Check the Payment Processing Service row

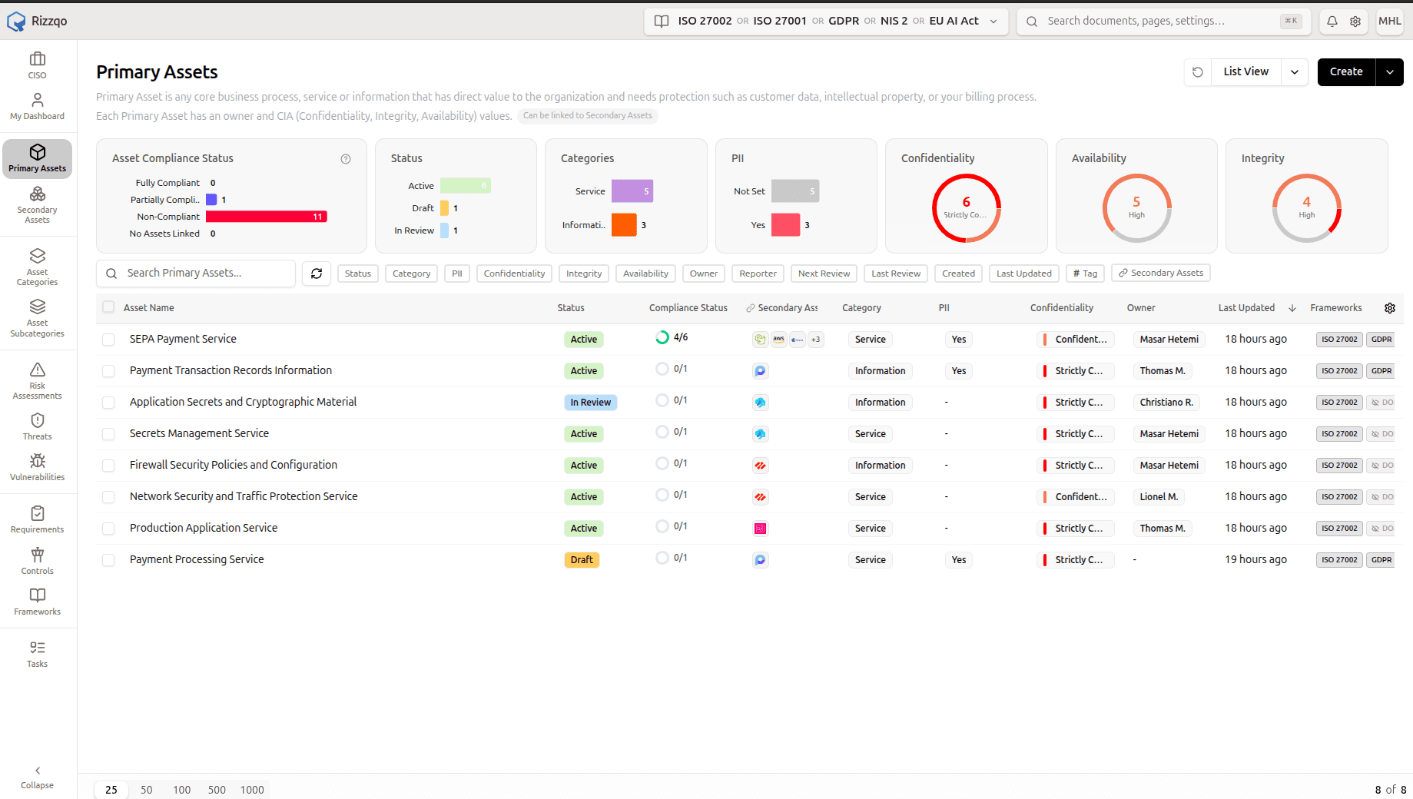(108, 560)
